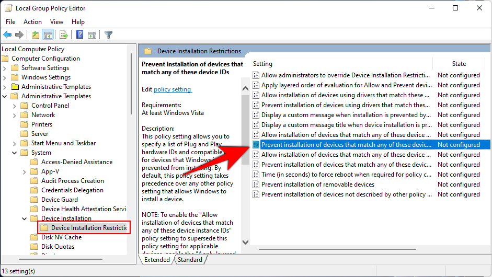Image resolution: width=492 pixels, height=277 pixels.
Task: Click policy icon beside Apply layered order of evaluation
Action: tap(256, 85)
